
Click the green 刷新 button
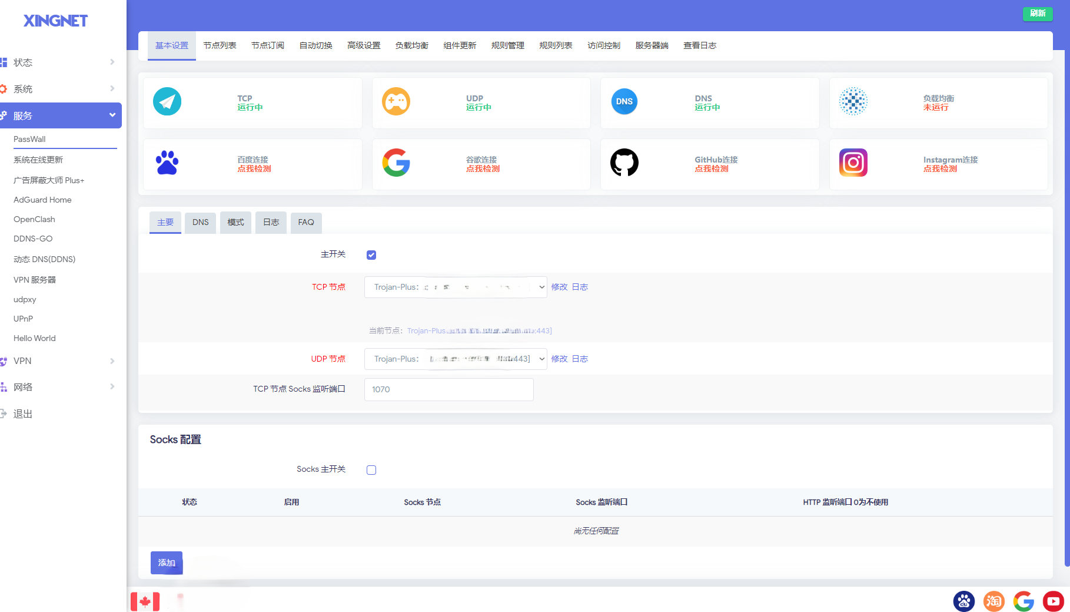point(1038,14)
